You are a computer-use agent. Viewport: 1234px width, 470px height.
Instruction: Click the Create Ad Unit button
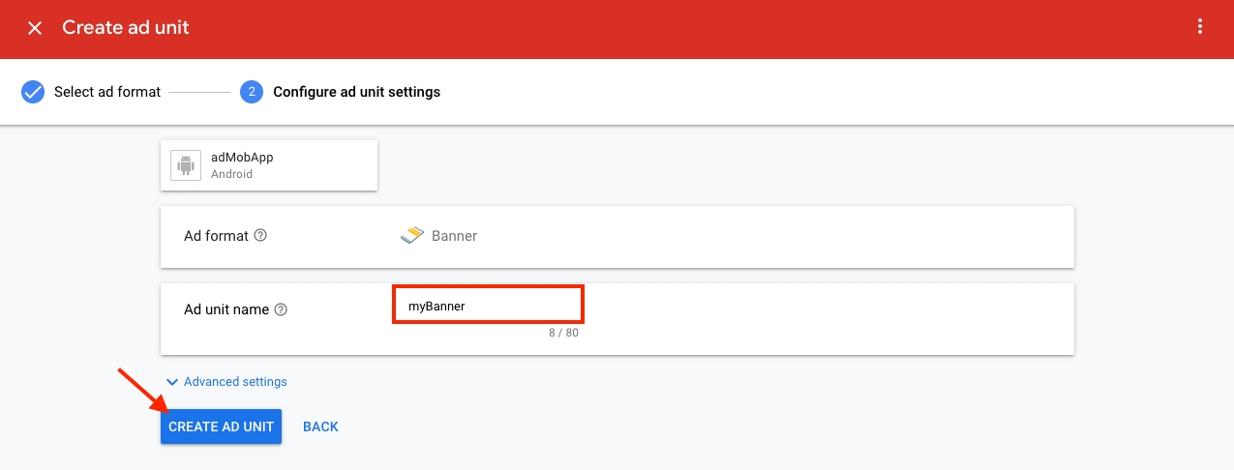click(x=221, y=426)
